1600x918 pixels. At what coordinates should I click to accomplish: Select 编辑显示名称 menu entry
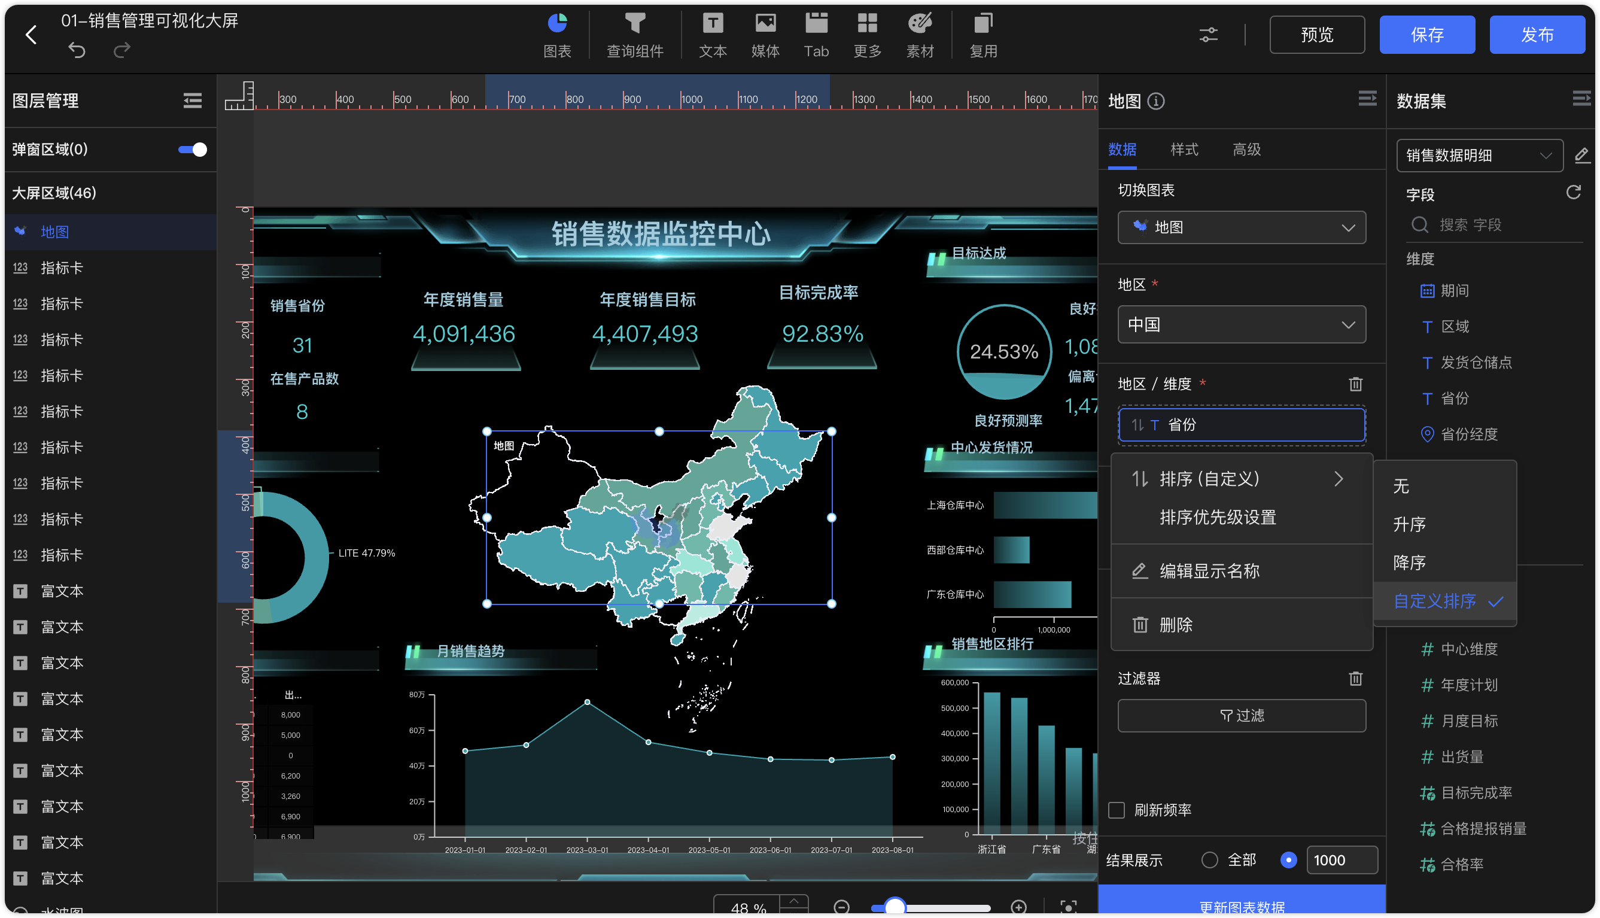point(1242,572)
